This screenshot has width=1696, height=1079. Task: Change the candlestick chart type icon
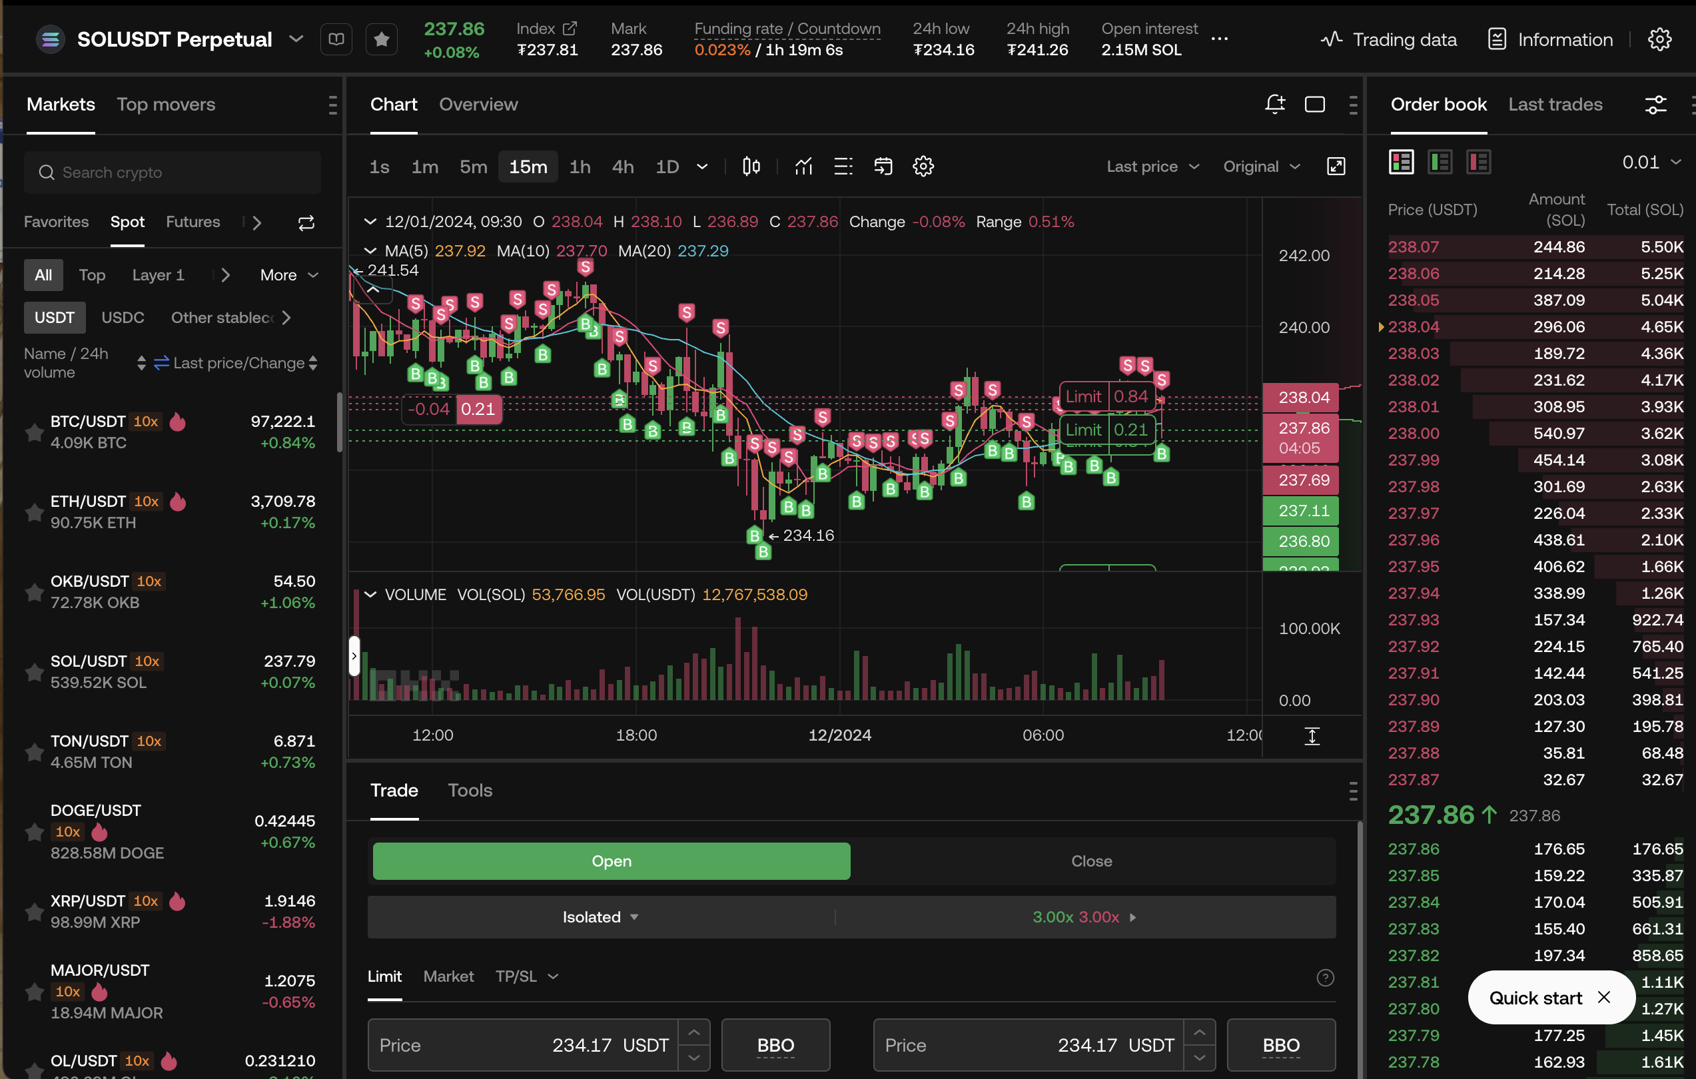[751, 167]
